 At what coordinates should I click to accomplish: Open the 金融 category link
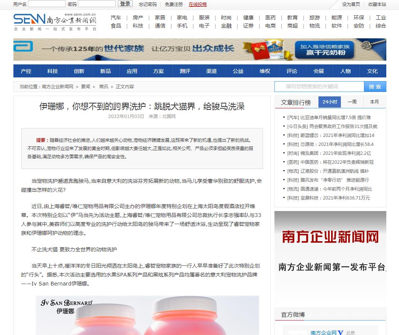click(x=226, y=26)
